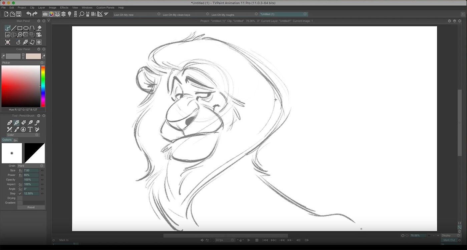Enable the Drying checkbox

click(x=20, y=198)
